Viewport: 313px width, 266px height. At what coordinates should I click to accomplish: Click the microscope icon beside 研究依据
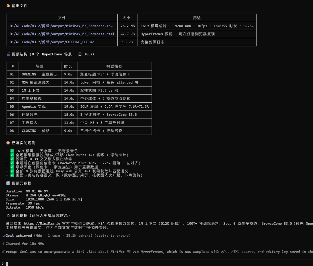click(8, 216)
